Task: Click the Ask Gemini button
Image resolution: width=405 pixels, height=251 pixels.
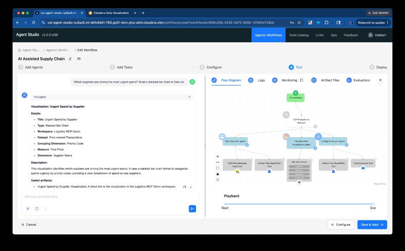Action: (378, 13)
